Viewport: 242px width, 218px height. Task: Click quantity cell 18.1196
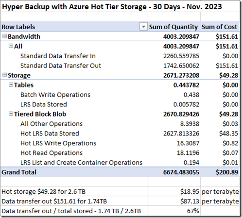(x=188, y=153)
